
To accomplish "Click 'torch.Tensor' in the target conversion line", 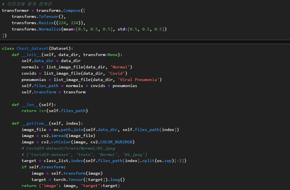I will coord(68,180).
